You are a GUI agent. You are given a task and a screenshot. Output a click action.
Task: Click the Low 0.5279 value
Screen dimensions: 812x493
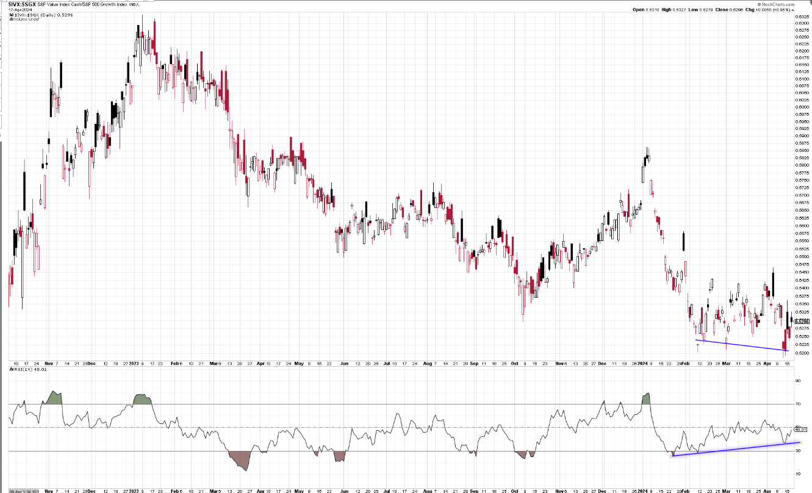coord(700,10)
